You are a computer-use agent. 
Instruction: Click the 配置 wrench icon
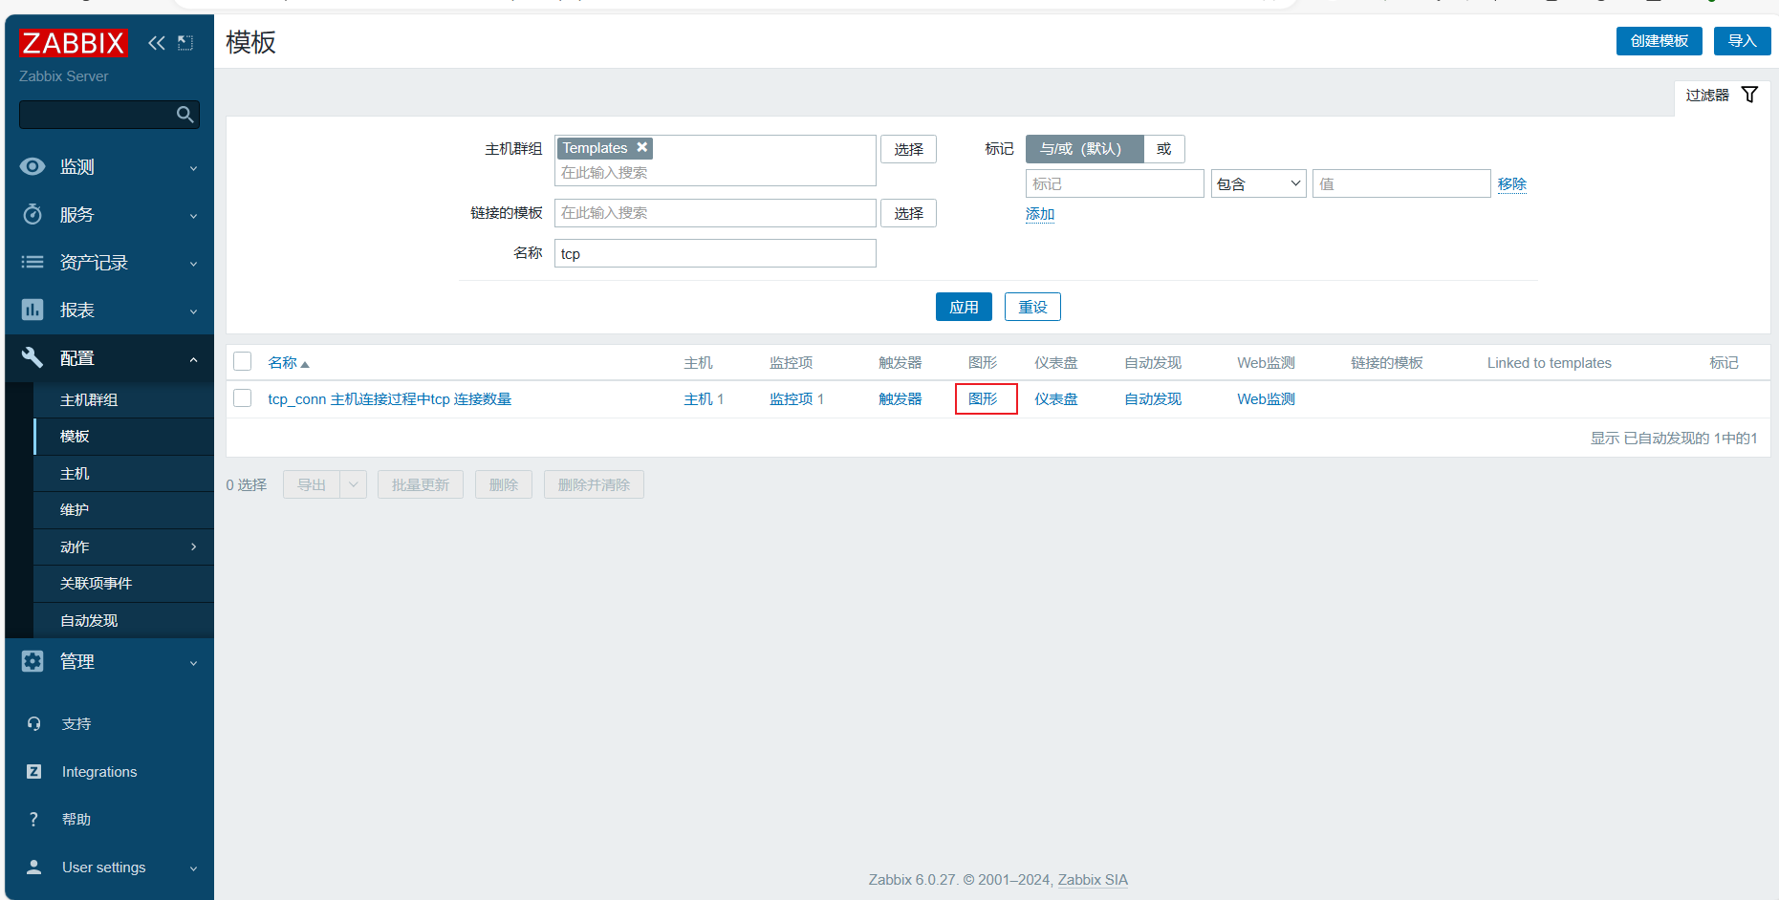click(33, 357)
